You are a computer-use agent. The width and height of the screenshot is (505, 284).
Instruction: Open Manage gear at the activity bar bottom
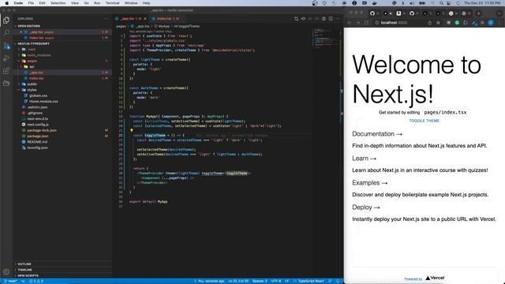[x=6, y=271]
